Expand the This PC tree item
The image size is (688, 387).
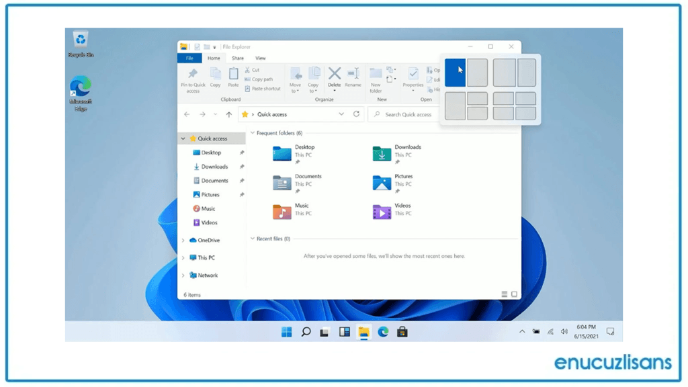pos(182,257)
